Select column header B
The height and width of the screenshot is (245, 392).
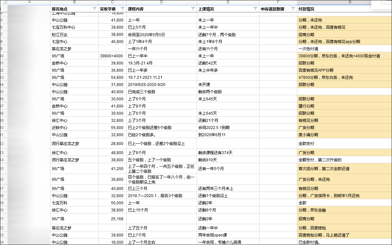coord(74,3)
